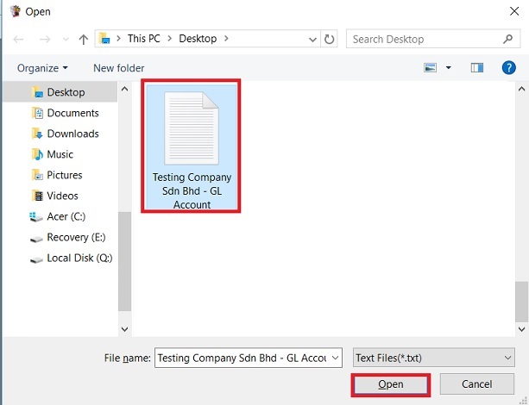Click the Videos folder icon

[37, 196]
